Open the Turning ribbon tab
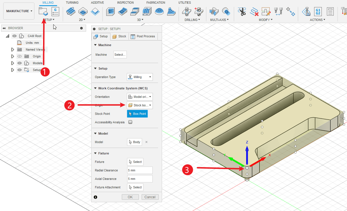Viewport: 347px width, 211px height. click(72, 3)
